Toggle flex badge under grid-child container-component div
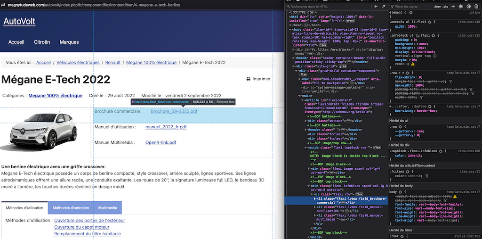Viewport: 482px width, 239px height. click(304, 74)
